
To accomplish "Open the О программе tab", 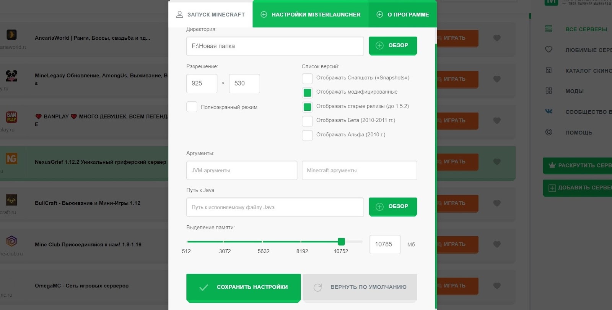I will [x=402, y=15].
